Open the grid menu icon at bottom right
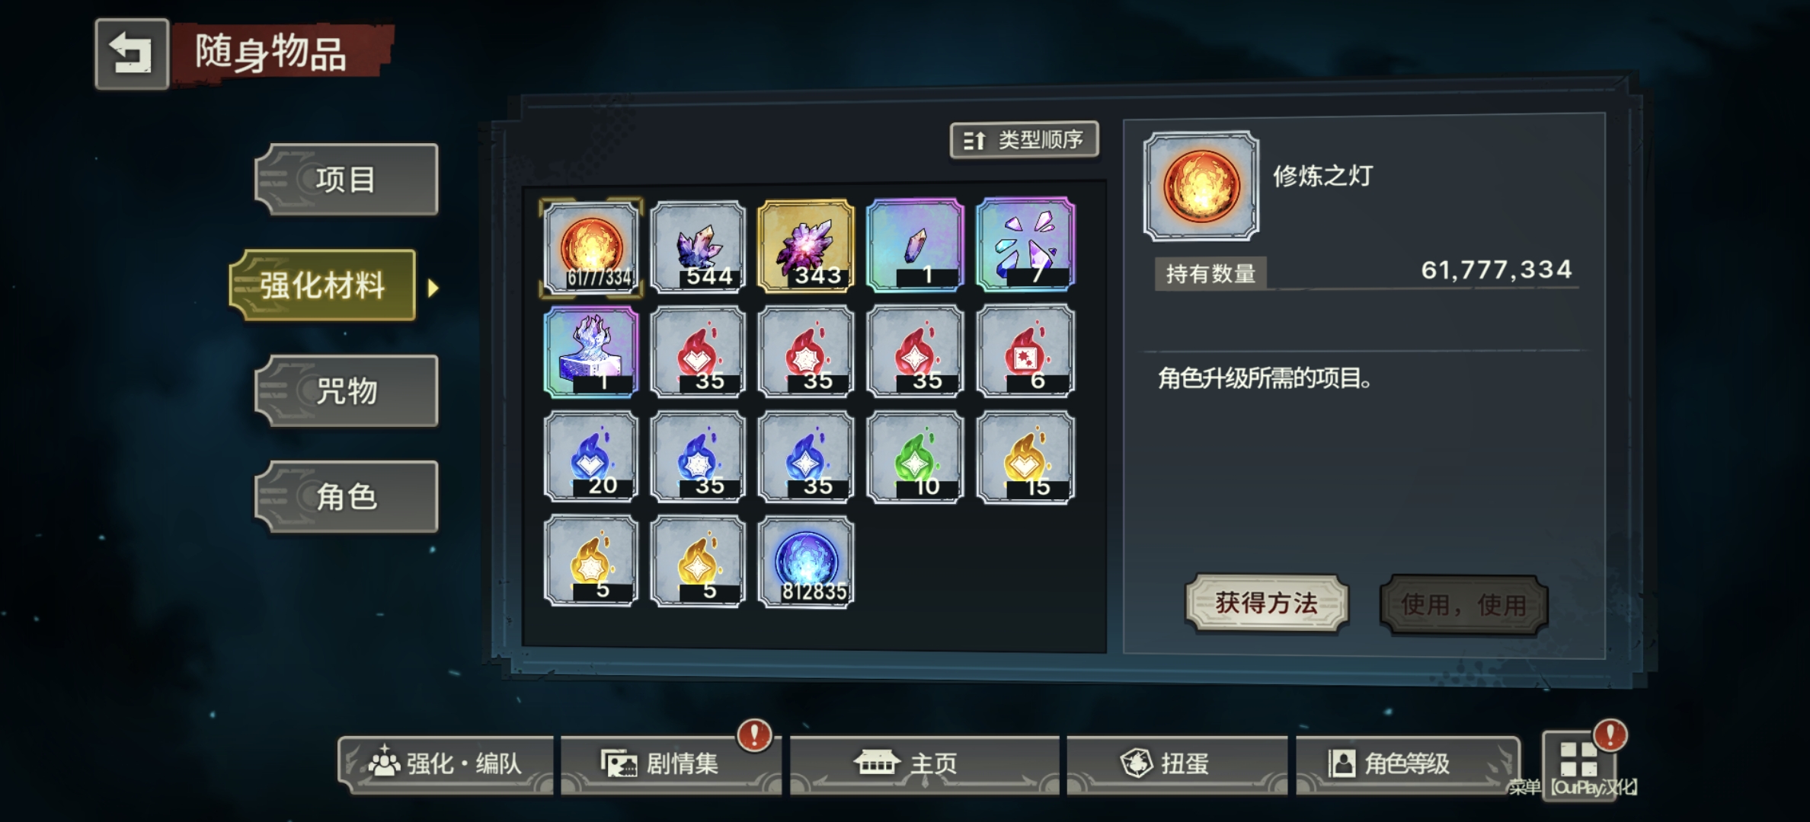This screenshot has width=1810, height=822. (x=1579, y=758)
